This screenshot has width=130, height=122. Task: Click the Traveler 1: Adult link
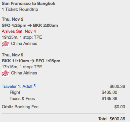point(17,86)
